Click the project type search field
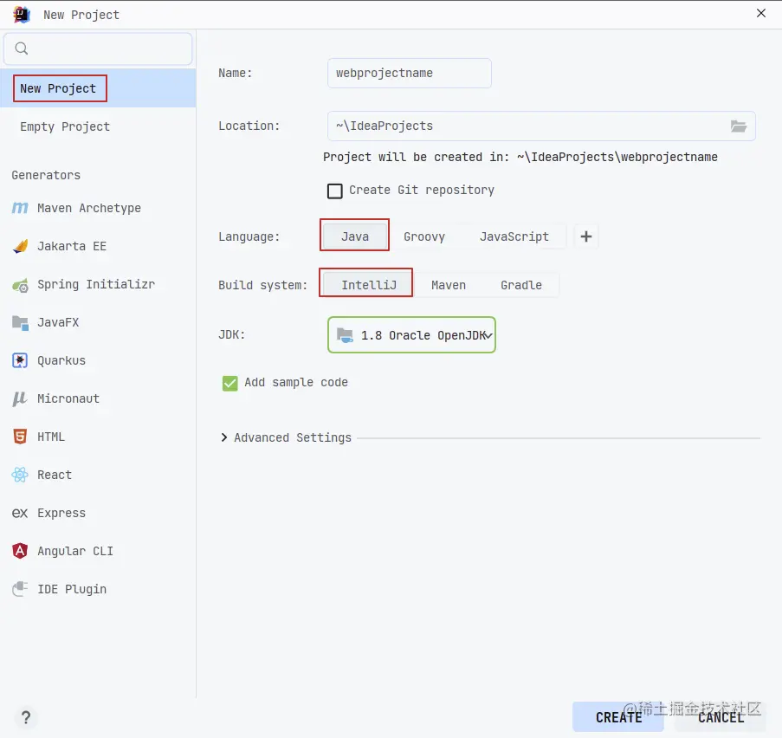 pyautogui.click(x=98, y=49)
